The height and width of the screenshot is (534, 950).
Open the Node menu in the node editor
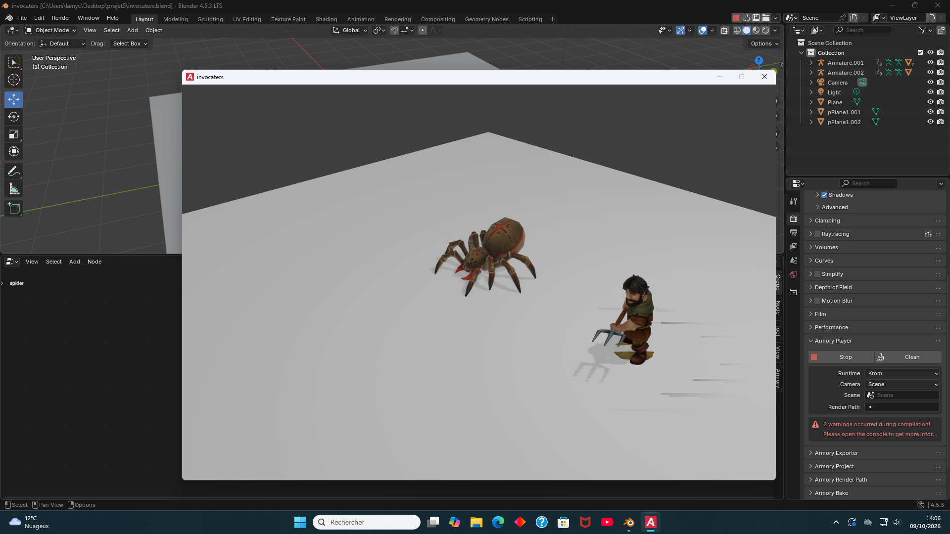click(x=94, y=262)
